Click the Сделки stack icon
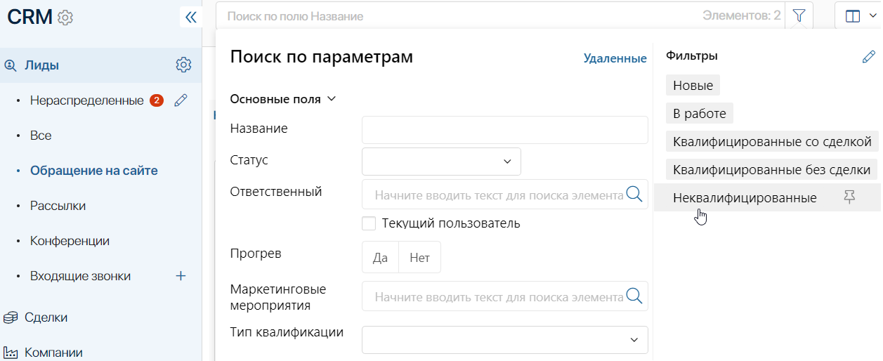This screenshot has height=361, width=883. (10, 317)
